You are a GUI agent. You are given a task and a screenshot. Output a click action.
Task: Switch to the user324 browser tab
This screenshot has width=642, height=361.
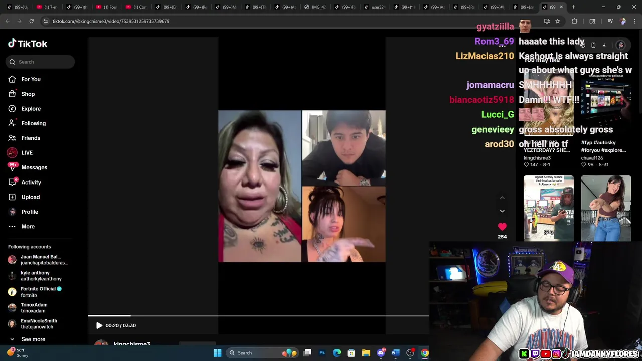tap(377, 7)
